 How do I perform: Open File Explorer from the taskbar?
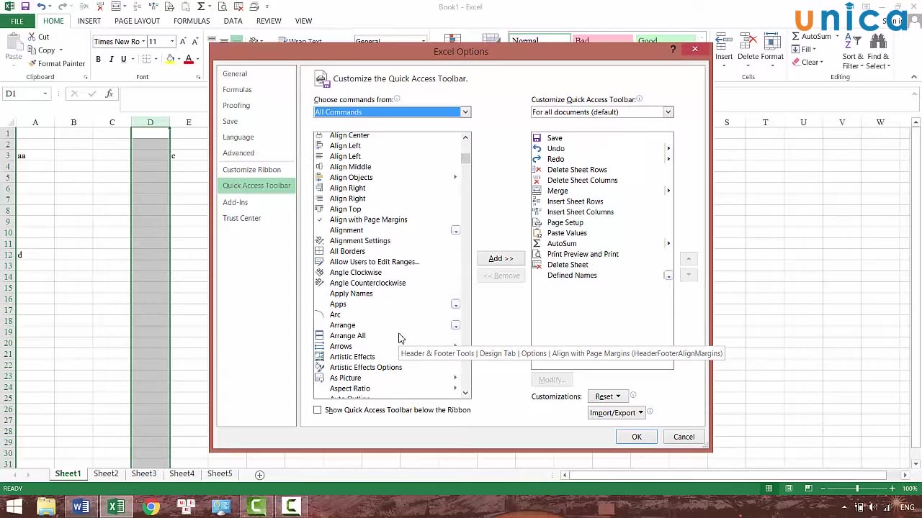[46, 507]
